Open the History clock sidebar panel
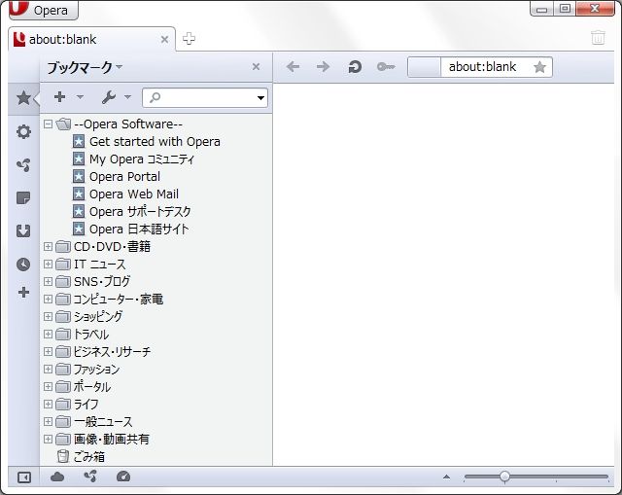The image size is (622, 495). [23, 265]
